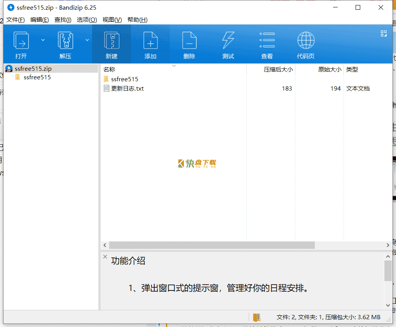Screen dimensions: 396x327
Task: Click the Bandizip title bar app icon
Action: 10,7
